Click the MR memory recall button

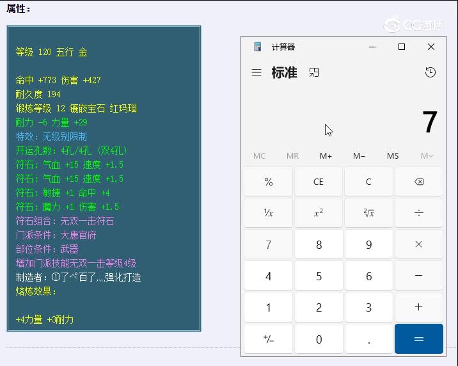[x=293, y=156]
